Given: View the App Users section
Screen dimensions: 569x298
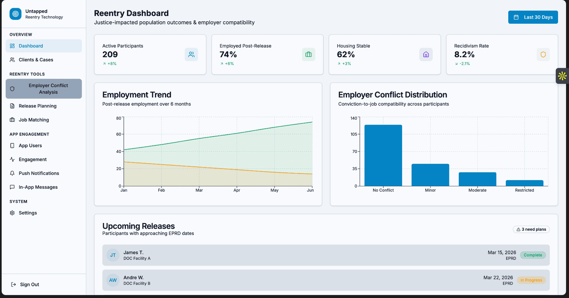Looking at the screenshot, I should [x=44, y=145].
